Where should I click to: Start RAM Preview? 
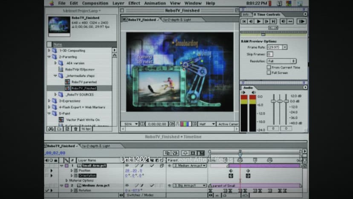tap(302, 21)
